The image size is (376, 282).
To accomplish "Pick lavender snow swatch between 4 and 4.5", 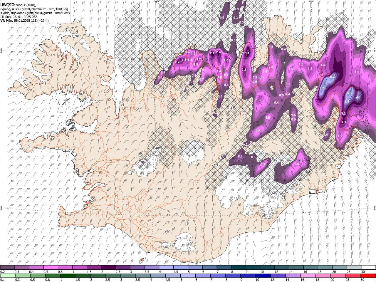I will coord(166,267).
